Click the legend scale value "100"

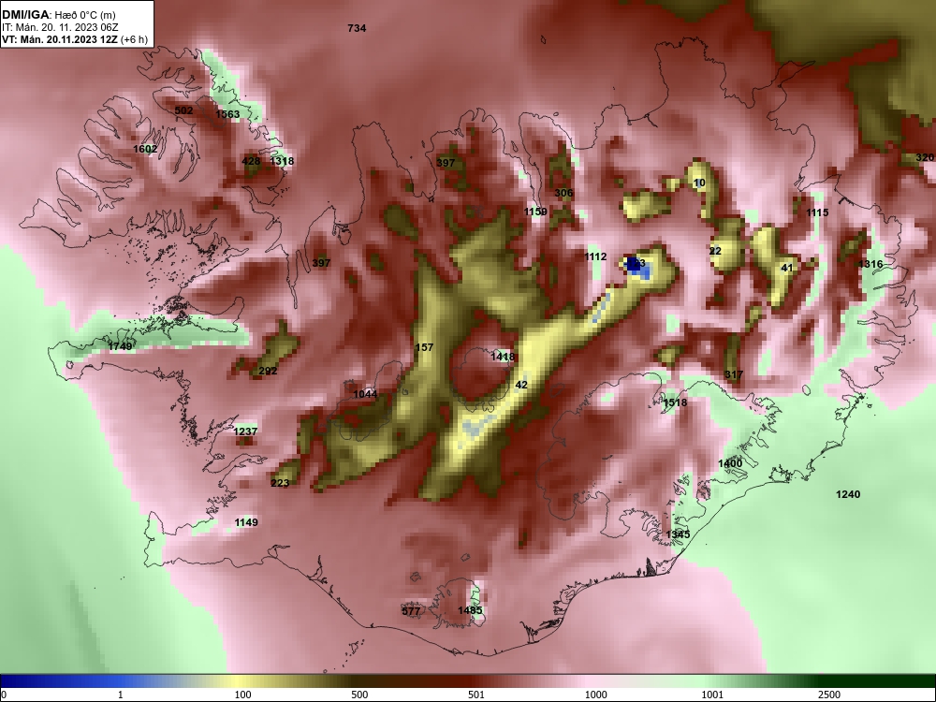pos(242,695)
